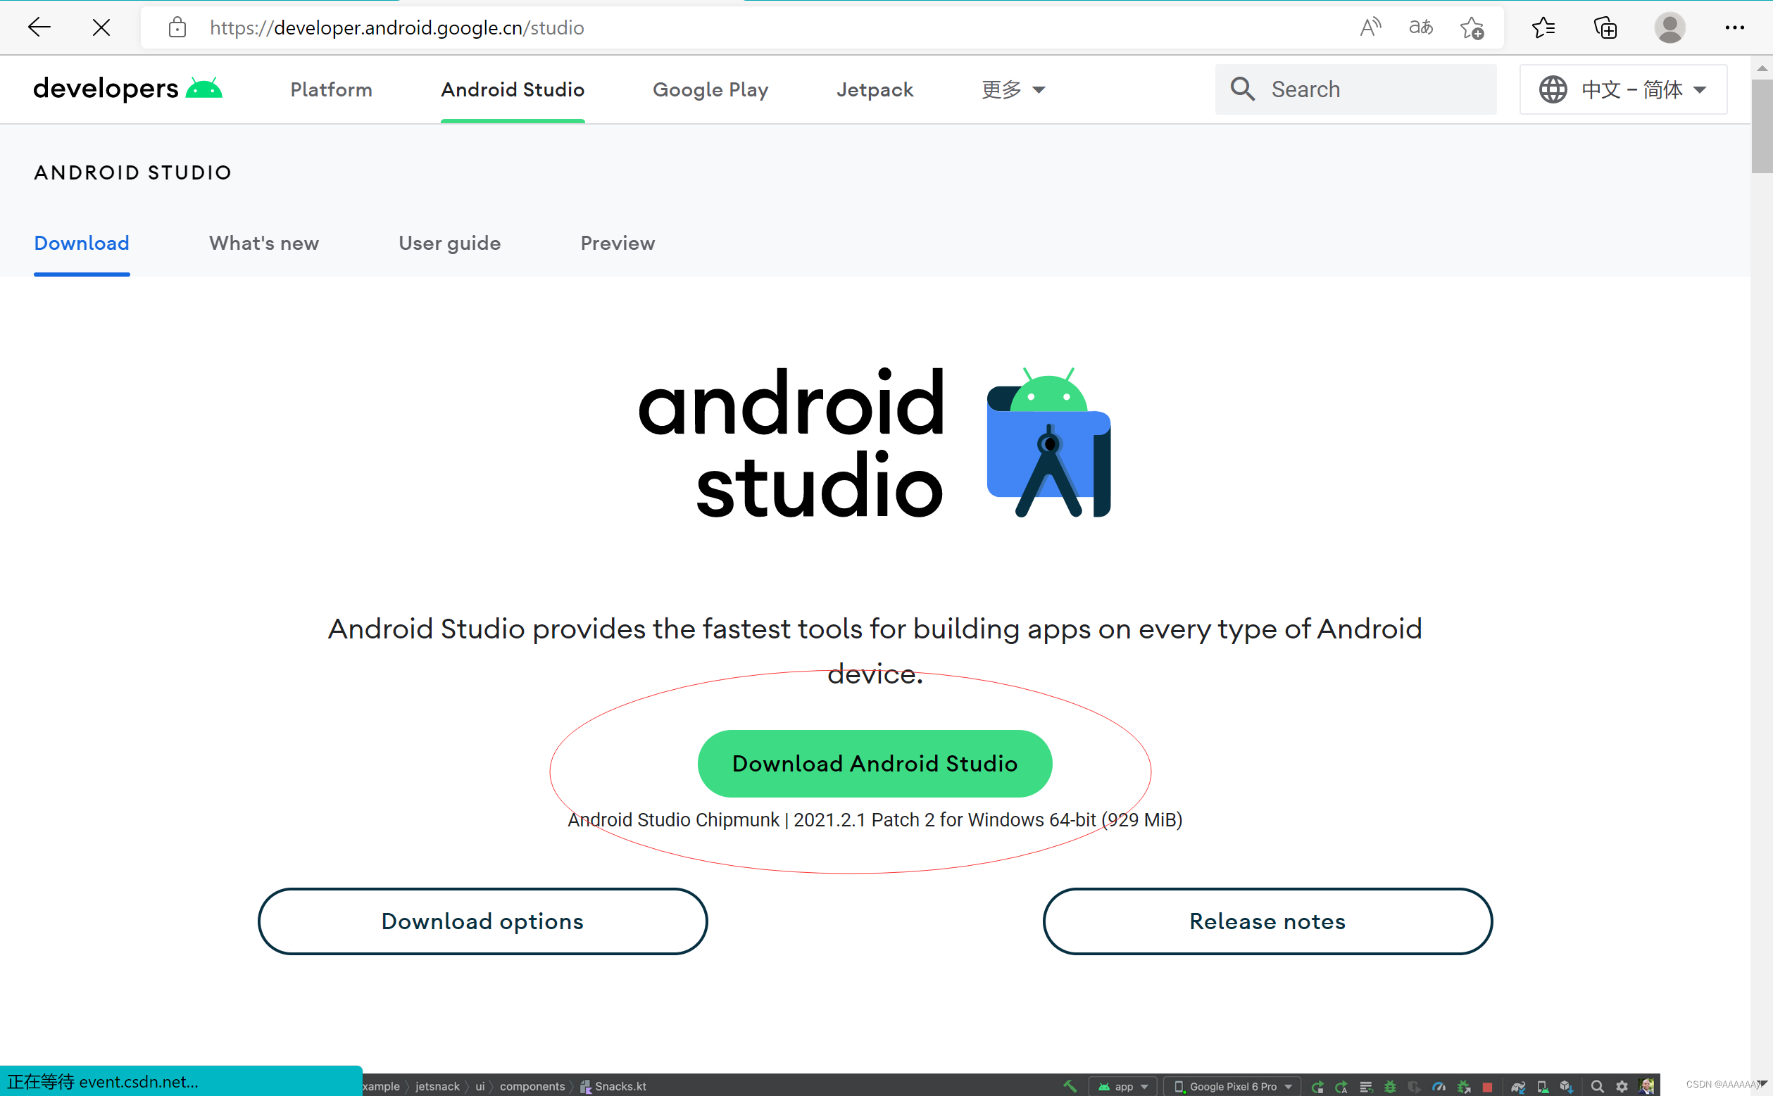Click Android Studio logo image

pyautogui.click(x=1048, y=442)
